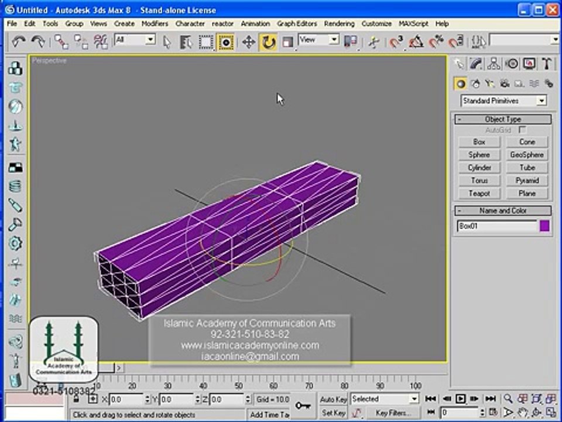562x422 pixels.
Task: Click the Teapot primitive button
Action: click(x=479, y=193)
